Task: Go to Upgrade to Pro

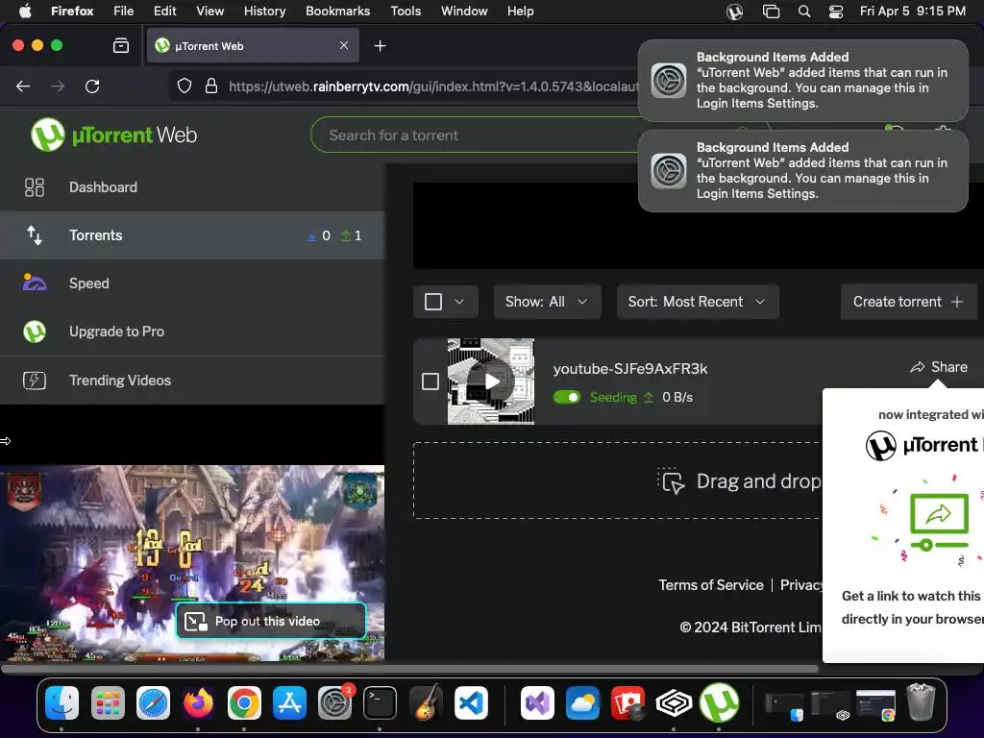Action: pos(192,332)
